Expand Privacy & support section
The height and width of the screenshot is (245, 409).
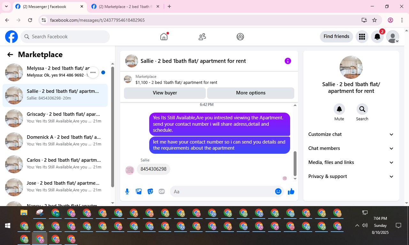pyautogui.click(x=351, y=176)
